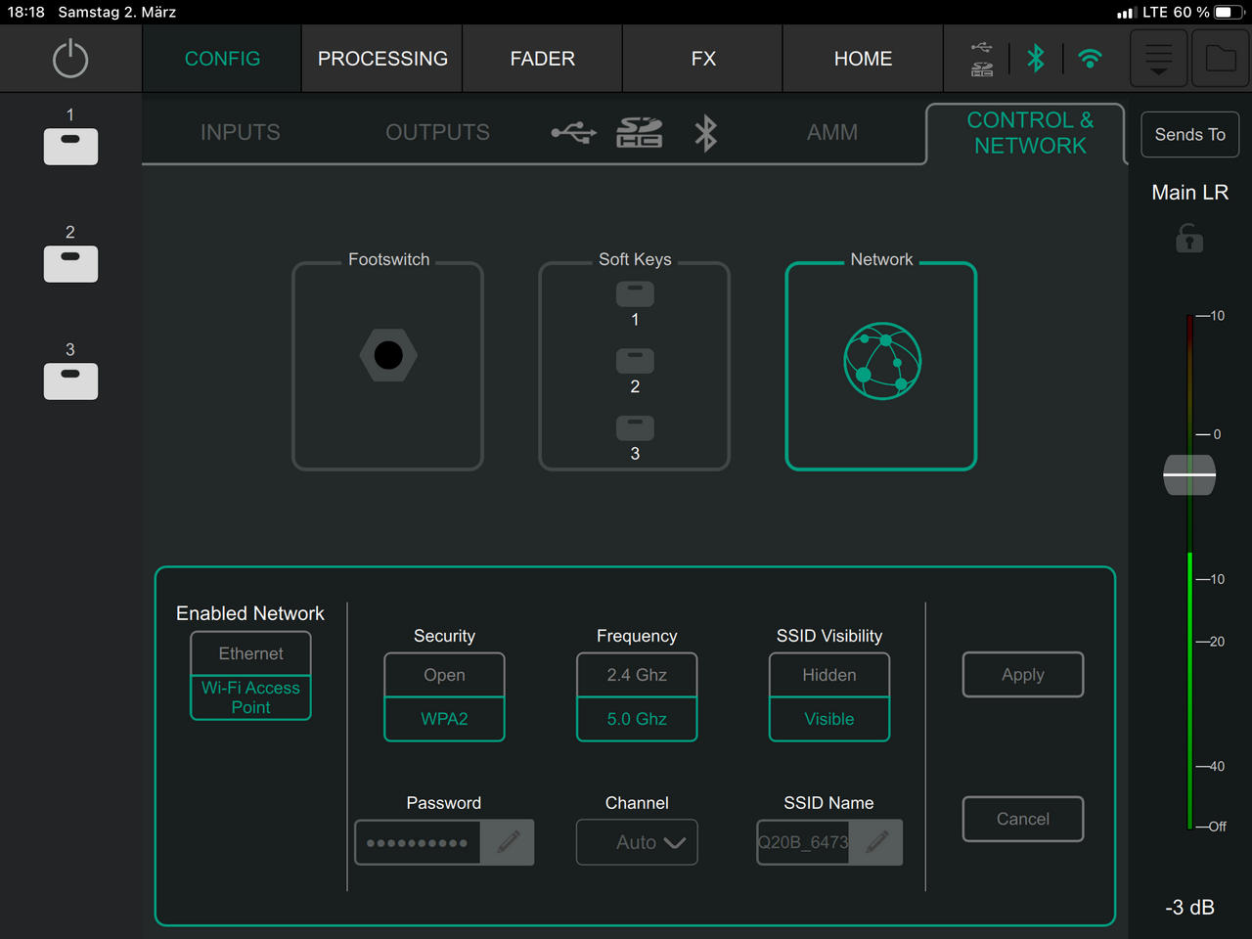Viewport: 1252px width, 939px height.
Task: Expand the Channel Auto dropdown
Action: coord(637,842)
